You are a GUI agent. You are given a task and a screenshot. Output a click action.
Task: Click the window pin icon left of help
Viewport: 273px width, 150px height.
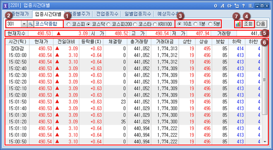pos(237,6)
